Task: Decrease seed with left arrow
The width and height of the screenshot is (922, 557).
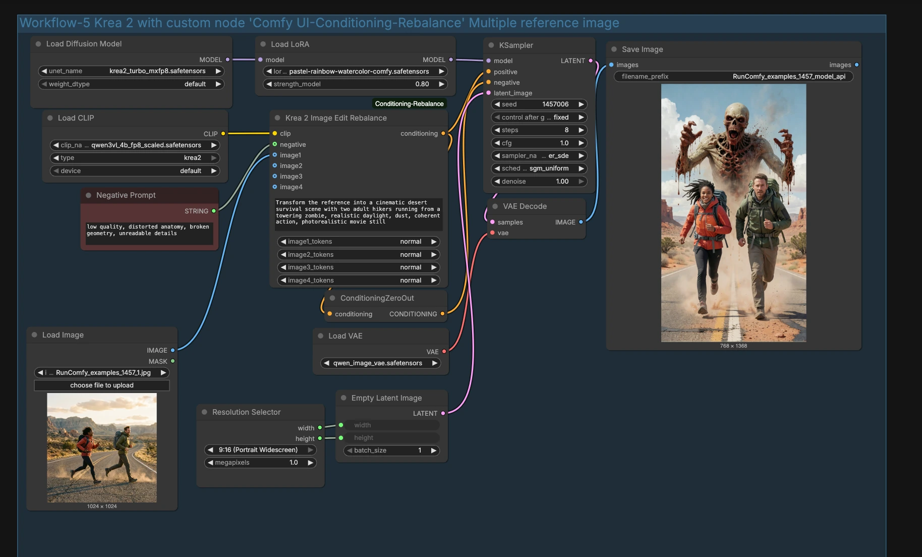Action: (497, 104)
